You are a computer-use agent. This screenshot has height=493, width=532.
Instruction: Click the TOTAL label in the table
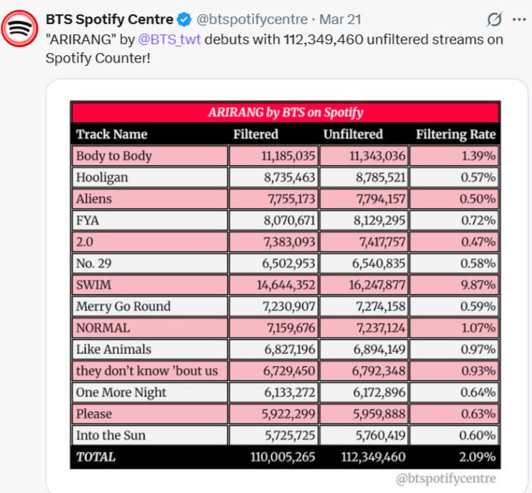(x=95, y=457)
